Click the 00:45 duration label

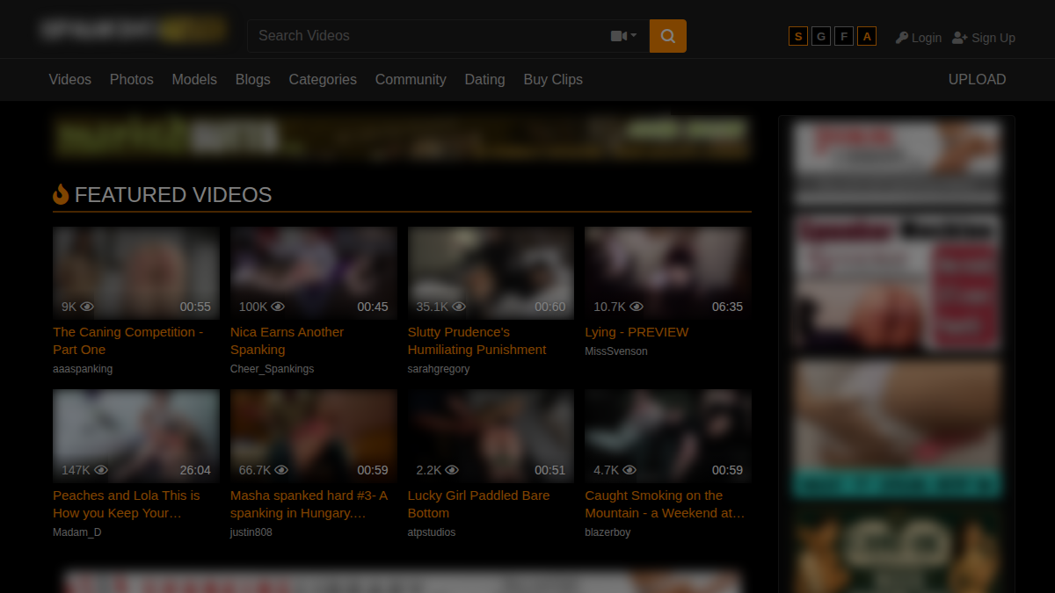(x=373, y=307)
